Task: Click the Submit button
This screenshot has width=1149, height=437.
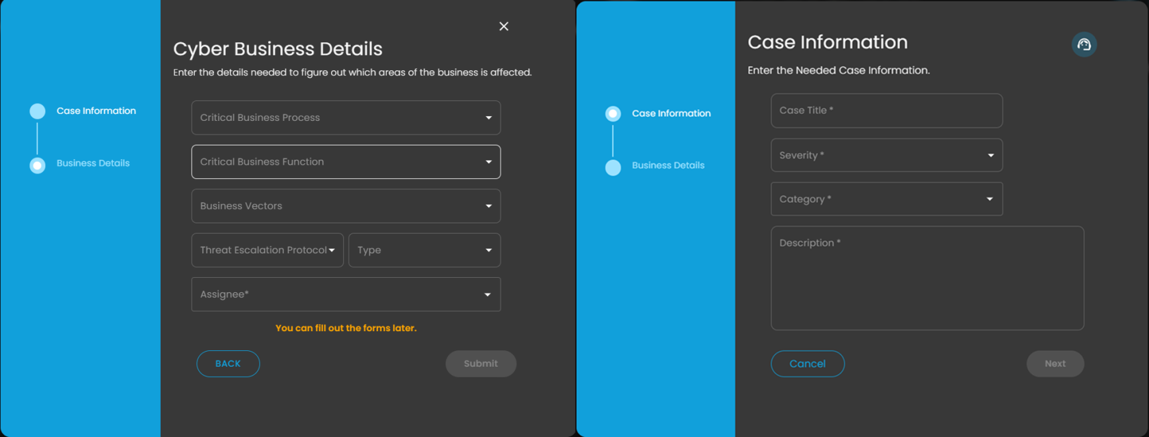Action: point(481,364)
